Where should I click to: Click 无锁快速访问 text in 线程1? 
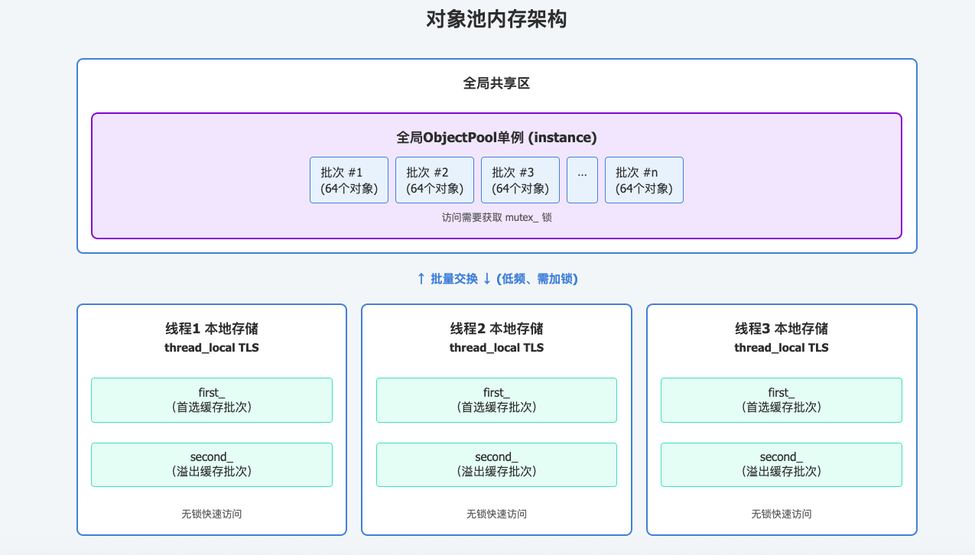pyautogui.click(x=212, y=514)
